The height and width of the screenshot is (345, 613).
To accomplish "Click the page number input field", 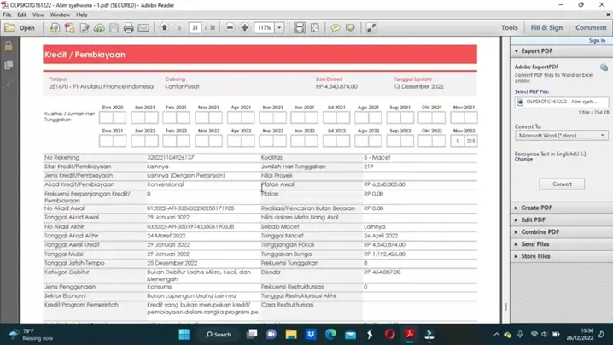I will (195, 28).
